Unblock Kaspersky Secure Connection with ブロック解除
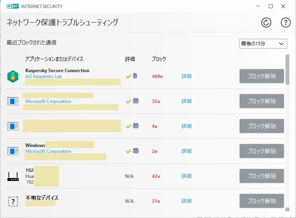The image size is (296, 218). pos(262,76)
